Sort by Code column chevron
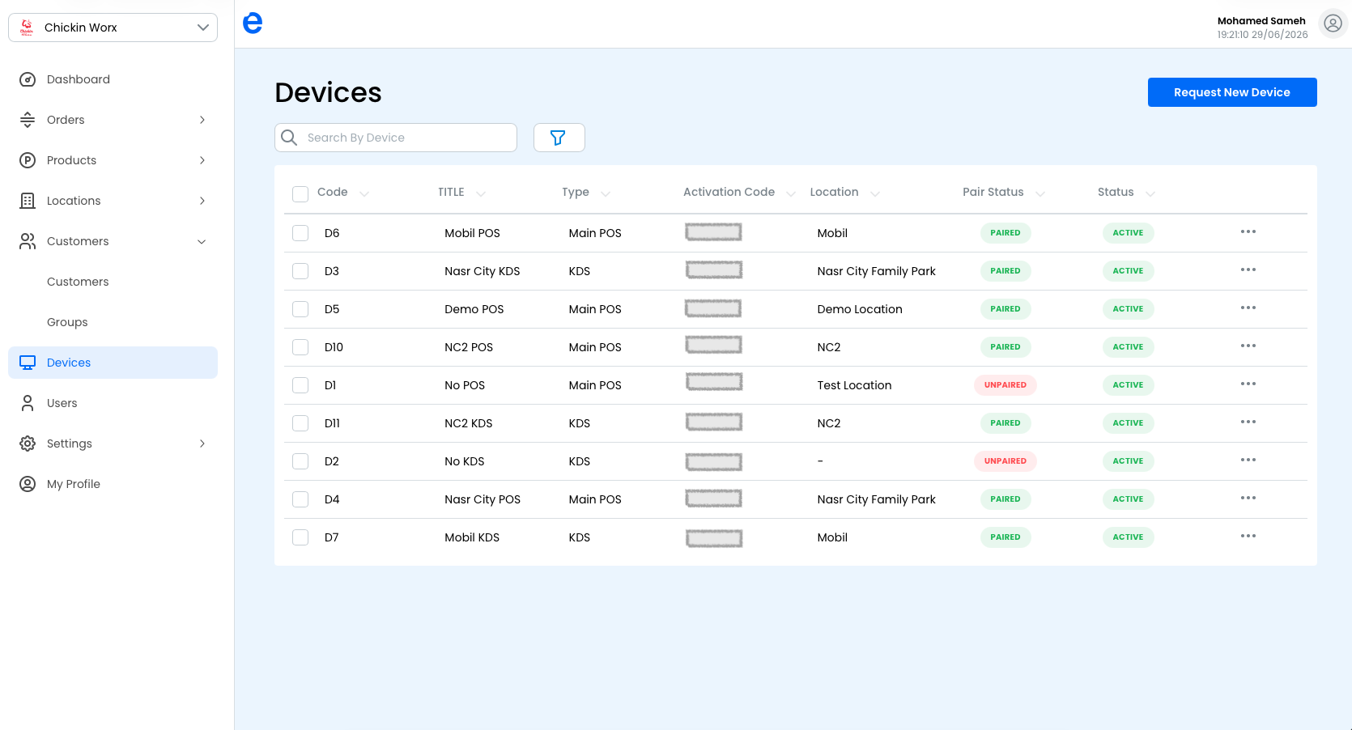 (364, 193)
